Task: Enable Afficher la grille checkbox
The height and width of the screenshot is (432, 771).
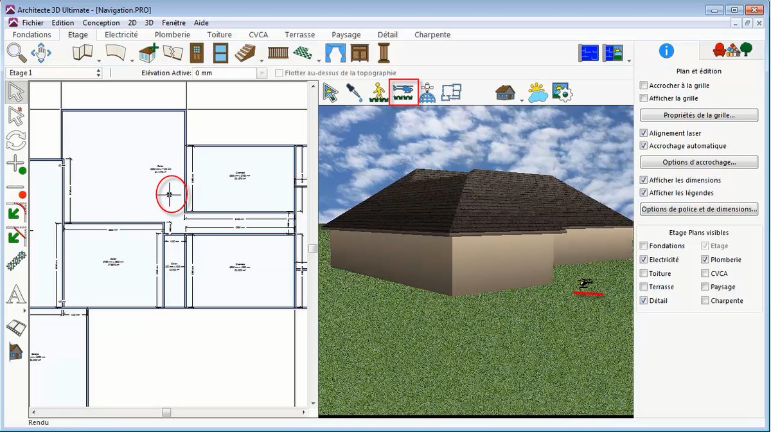Action: tap(644, 98)
